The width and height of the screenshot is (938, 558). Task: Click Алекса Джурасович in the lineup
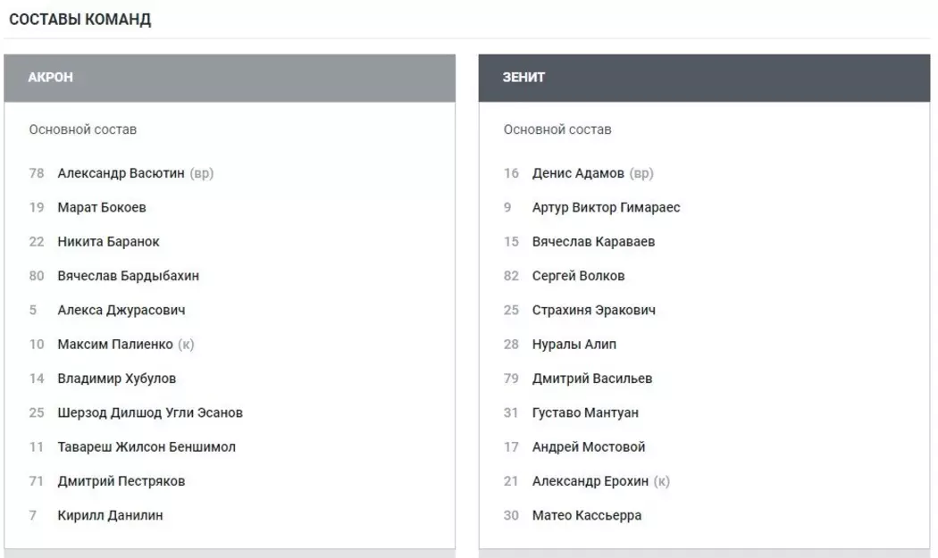coord(121,310)
